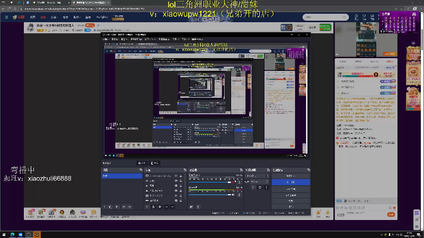This screenshot has width=424, height=238.
Task: Move scene down arrow in OBS Scenes panel
Action: tap(130, 207)
